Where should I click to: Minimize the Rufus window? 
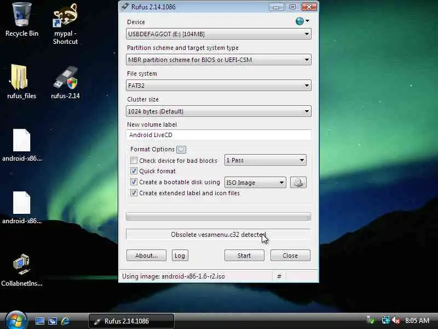pos(276,7)
